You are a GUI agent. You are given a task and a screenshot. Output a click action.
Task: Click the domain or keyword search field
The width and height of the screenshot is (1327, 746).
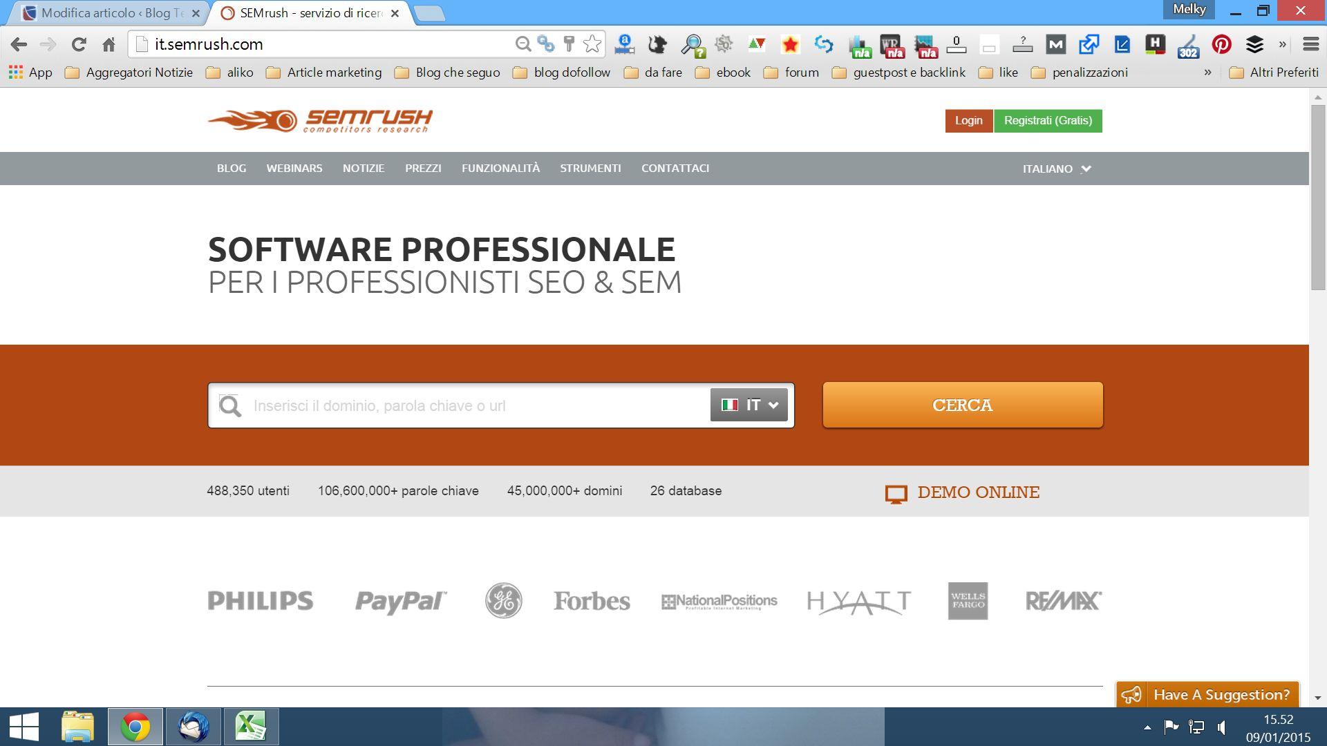477,405
